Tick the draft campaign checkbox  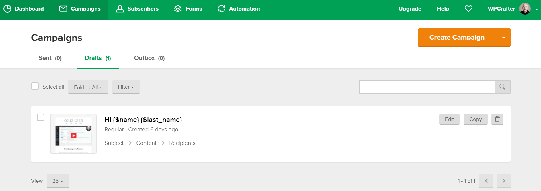[41, 118]
